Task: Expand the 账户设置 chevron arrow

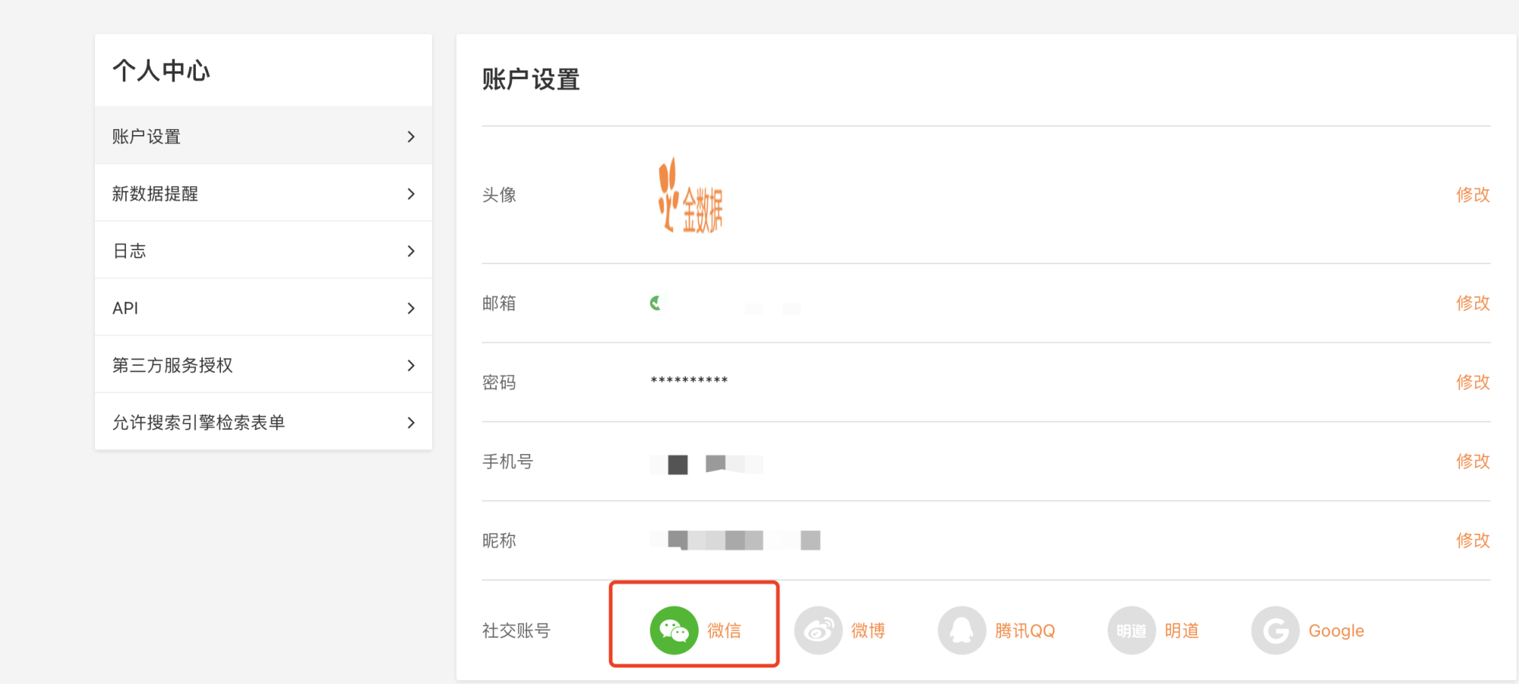Action: (x=411, y=137)
